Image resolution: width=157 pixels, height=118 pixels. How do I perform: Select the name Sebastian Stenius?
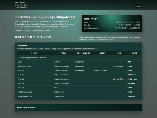[x=101, y=71]
